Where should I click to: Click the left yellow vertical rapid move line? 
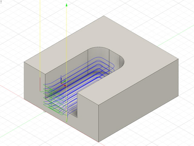point(40,36)
